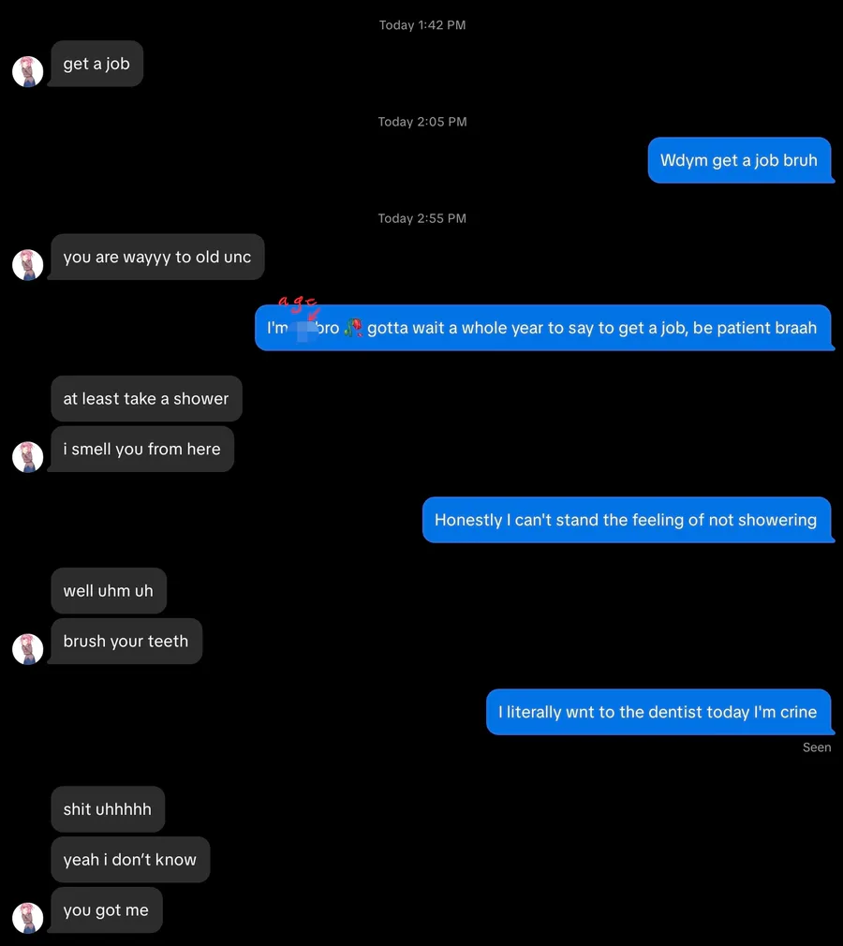Click the wilted rose emoji in the blue message

353,328
